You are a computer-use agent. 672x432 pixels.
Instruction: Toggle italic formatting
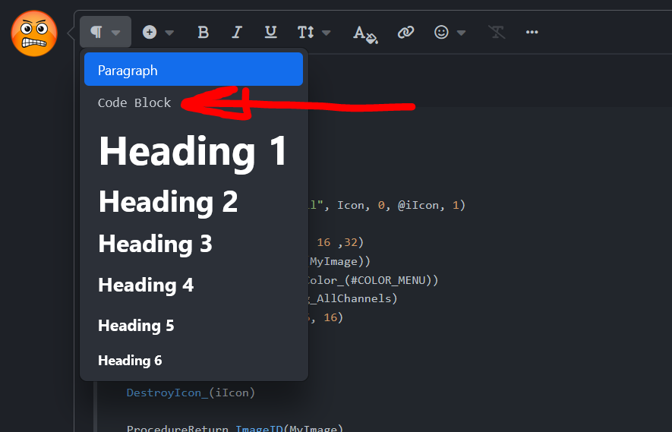pos(237,32)
